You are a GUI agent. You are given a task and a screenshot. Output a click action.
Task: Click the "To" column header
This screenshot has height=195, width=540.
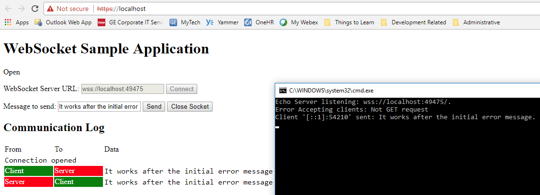[x=58, y=149]
